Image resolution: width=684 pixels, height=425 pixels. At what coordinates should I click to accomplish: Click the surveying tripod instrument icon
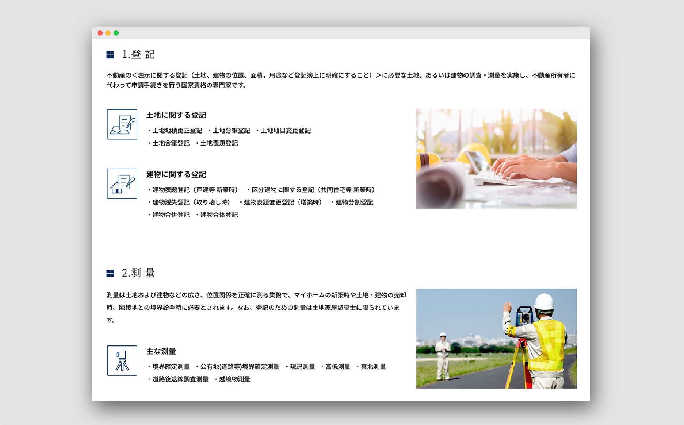click(122, 360)
